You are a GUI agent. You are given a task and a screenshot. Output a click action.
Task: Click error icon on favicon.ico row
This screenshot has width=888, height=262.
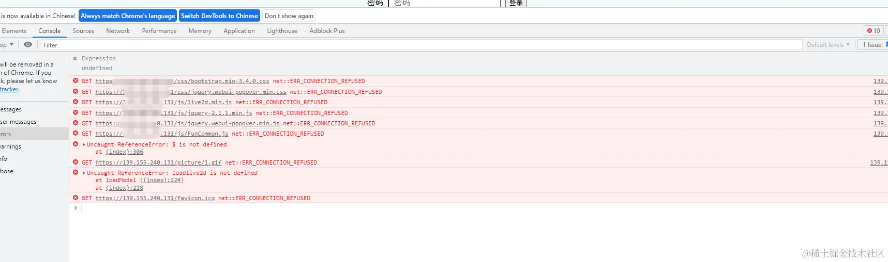pyautogui.click(x=76, y=198)
